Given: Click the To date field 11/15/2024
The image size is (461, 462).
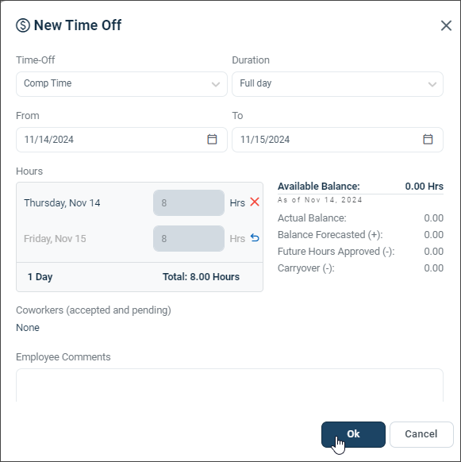Looking at the screenshot, I should [337, 140].
